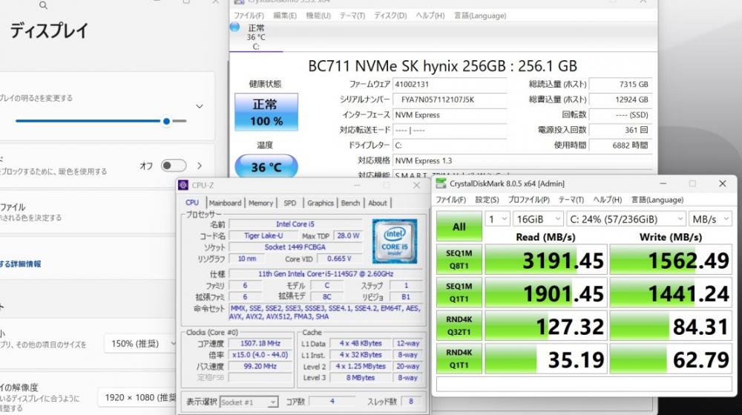Run the SEQ1M Q8T1 test button
Image resolution: width=742 pixels, height=415 pixels.
coord(459,258)
